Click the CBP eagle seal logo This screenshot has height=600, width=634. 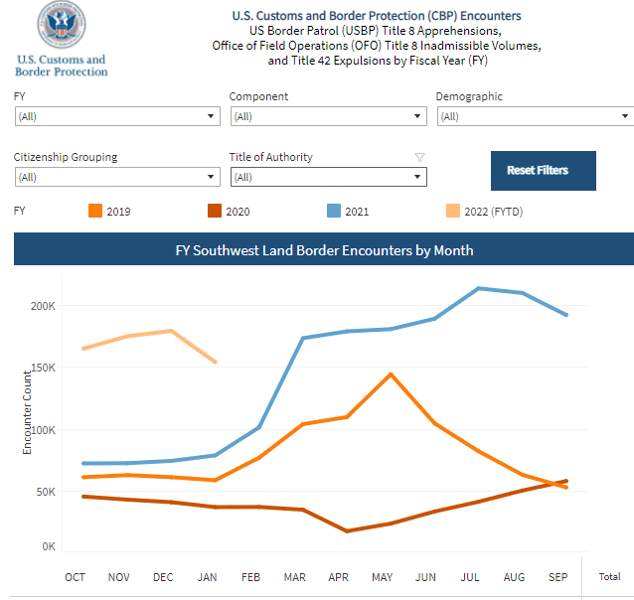(62, 24)
